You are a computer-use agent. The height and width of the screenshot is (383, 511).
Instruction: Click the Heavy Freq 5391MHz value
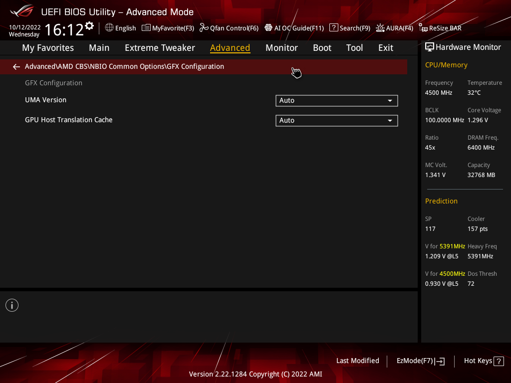click(480, 256)
